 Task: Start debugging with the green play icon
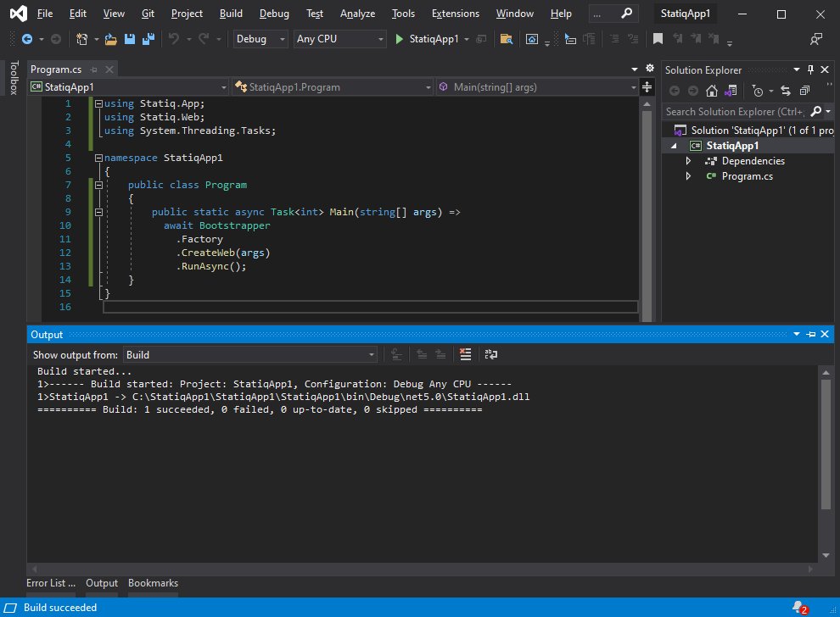click(399, 39)
